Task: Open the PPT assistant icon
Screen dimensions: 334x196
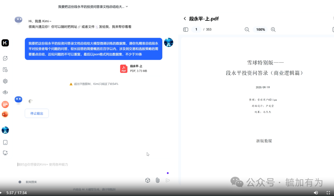Action: pyautogui.click(x=5, y=115)
